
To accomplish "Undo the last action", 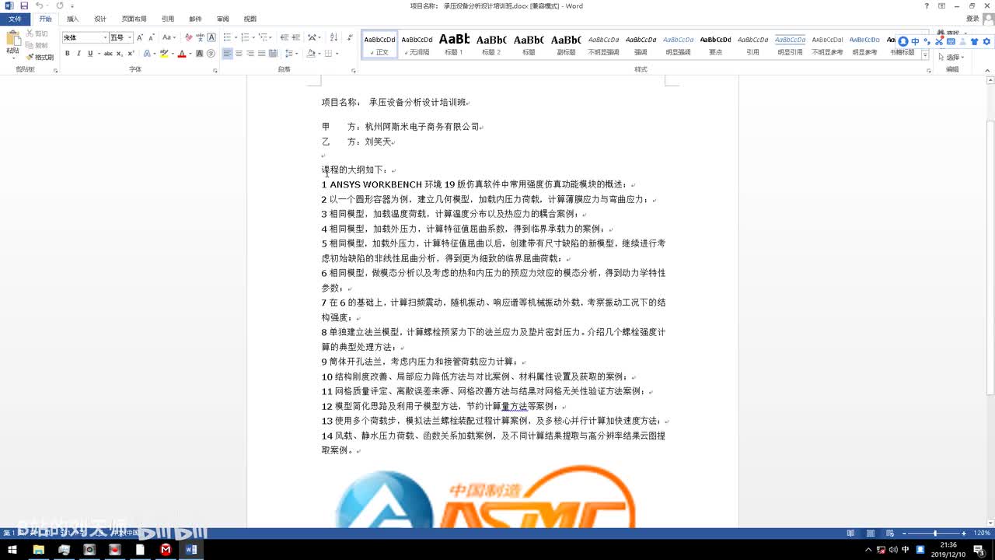I will pos(39,5).
